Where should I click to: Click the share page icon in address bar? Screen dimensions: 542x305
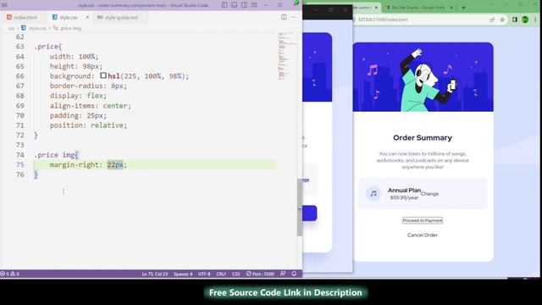click(492, 19)
